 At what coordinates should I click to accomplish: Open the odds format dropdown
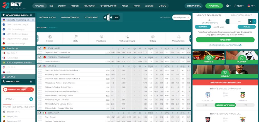tap(182, 17)
